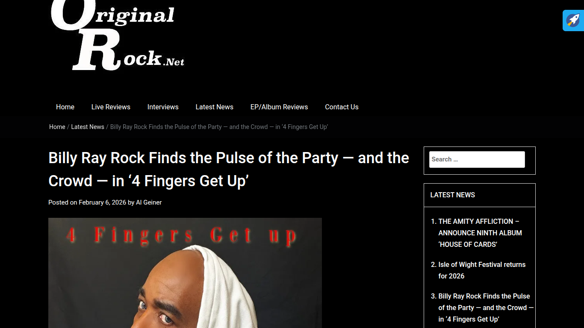This screenshot has height=328, width=584.
Task: Visit the Contact Us page
Action: pyautogui.click(x=342, y=107)
